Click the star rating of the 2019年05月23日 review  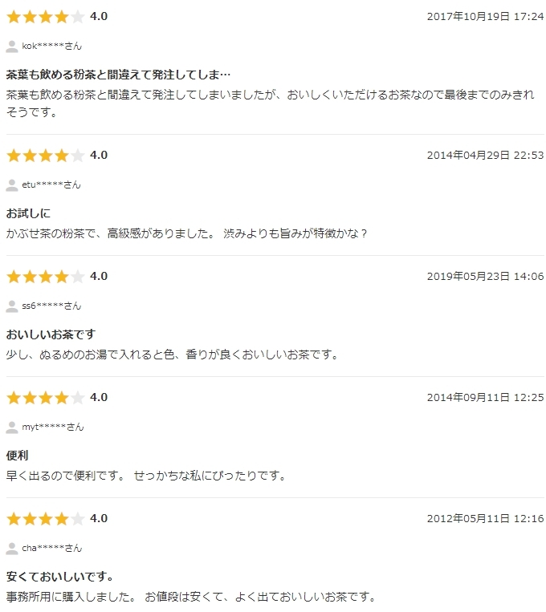[x=45, y=277]
